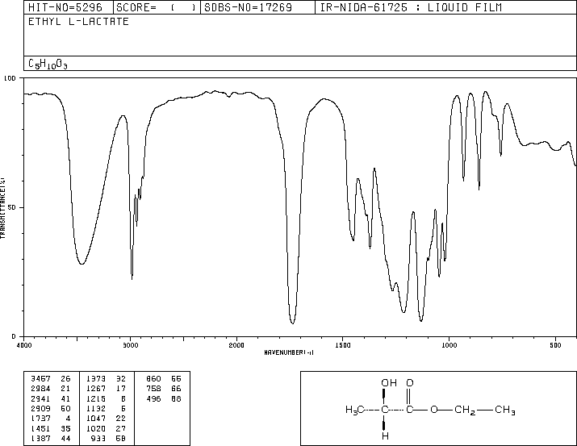This screenshot has height=446, width=577.
Task: Select the 1373 peak table entry
Action: 107,379
